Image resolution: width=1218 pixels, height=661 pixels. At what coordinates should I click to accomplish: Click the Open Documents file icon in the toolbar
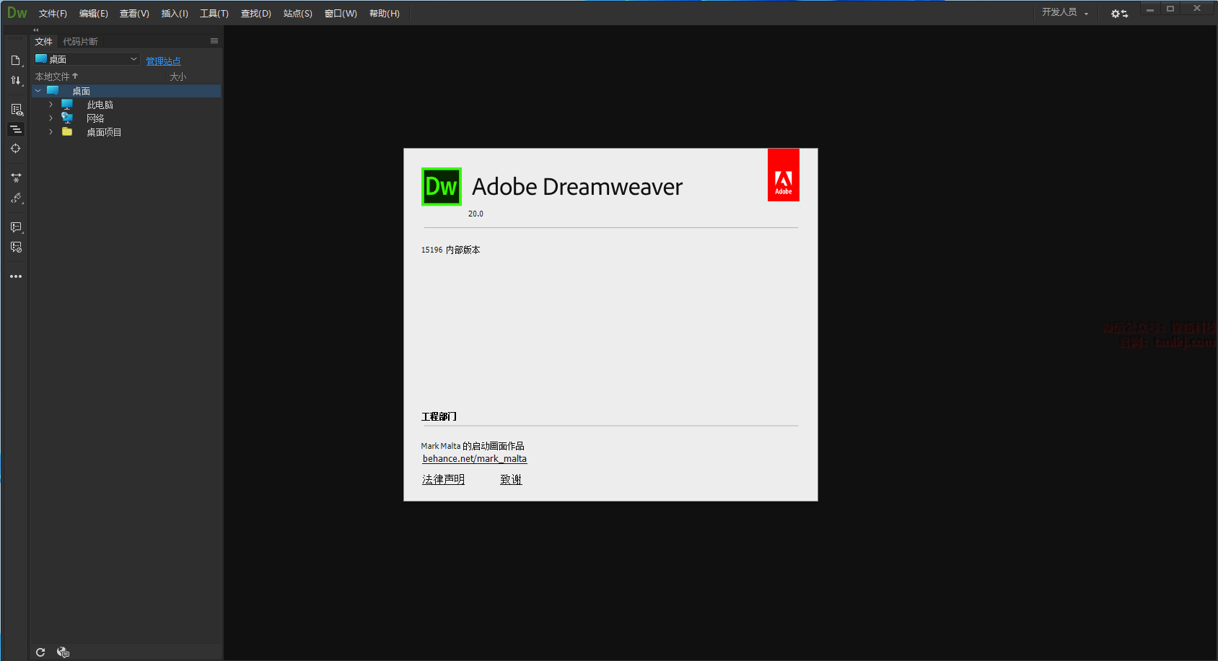coord(16,61)
